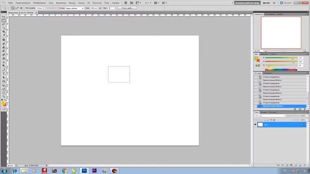
Task: Open Chrome from the Windows taskbar
Action: [x=64, y=171]
